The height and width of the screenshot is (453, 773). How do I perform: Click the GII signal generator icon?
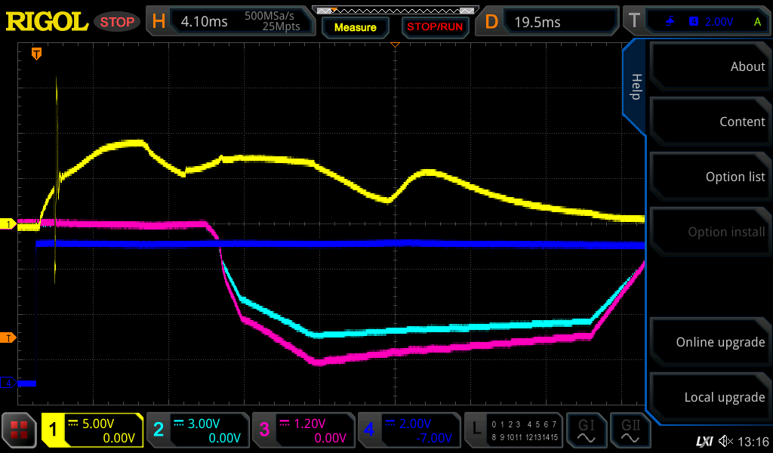(x=630, y=431)
